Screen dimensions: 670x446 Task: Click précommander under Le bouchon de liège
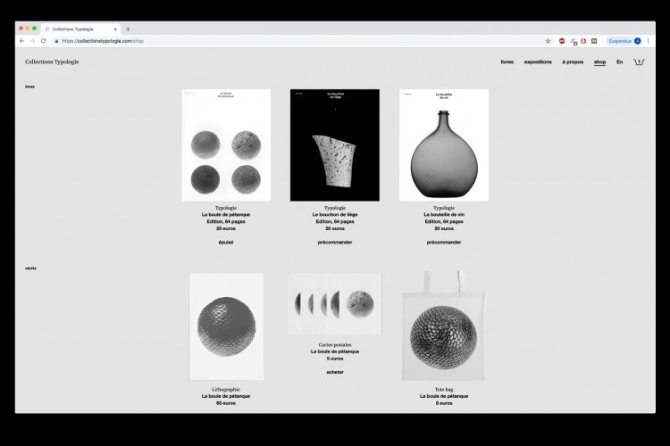335,242
